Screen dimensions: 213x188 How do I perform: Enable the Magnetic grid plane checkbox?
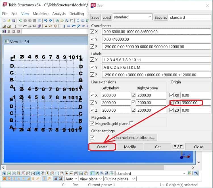pos(131,124)
